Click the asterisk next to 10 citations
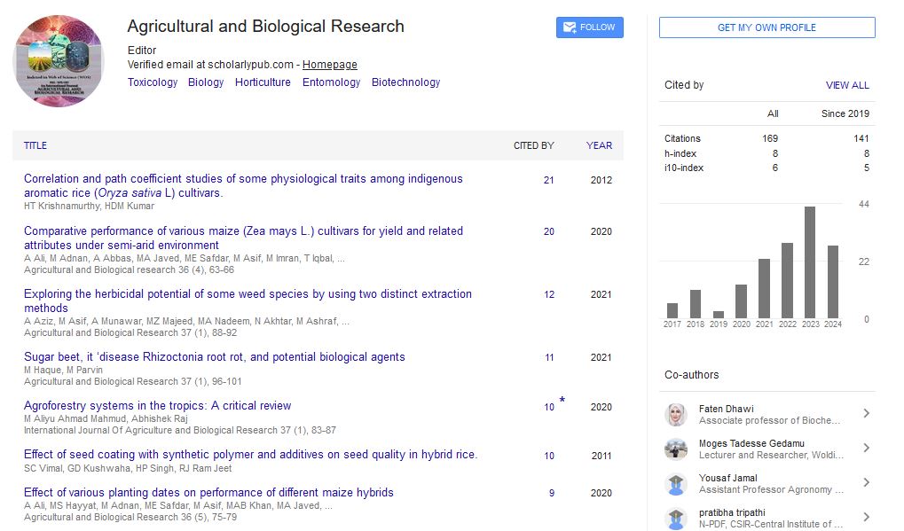Screen dimensions: 904x531 click(x=562, y=402)
